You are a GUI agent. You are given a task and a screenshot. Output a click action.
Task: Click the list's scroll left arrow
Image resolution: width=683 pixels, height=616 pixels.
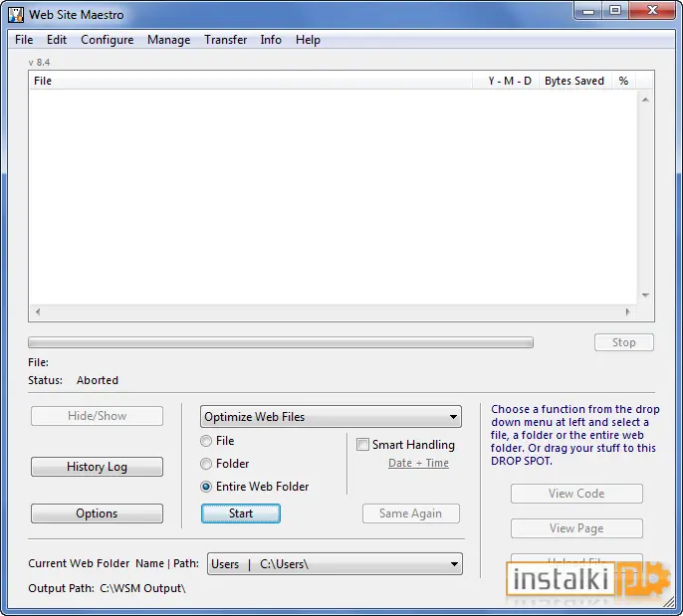coord(38,311)
